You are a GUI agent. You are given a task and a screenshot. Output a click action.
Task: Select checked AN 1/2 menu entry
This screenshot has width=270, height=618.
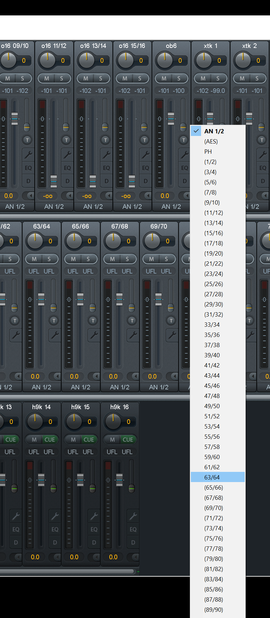[218, 131]
